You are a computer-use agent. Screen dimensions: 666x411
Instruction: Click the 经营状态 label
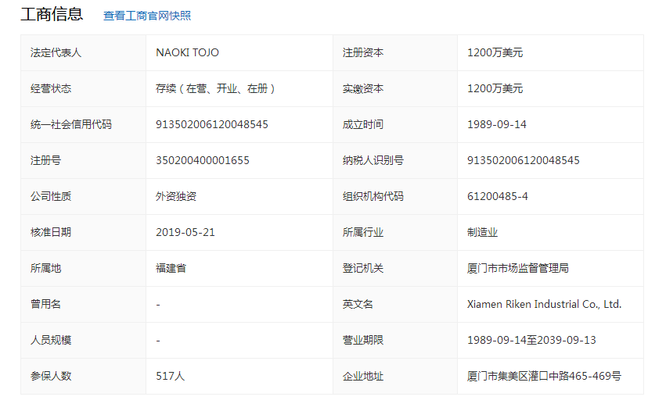click(x=51, y=88)
